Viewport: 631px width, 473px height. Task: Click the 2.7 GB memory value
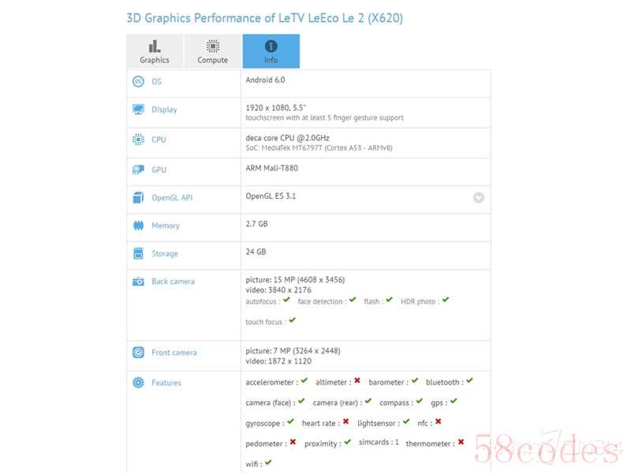(x=257, y=224)
